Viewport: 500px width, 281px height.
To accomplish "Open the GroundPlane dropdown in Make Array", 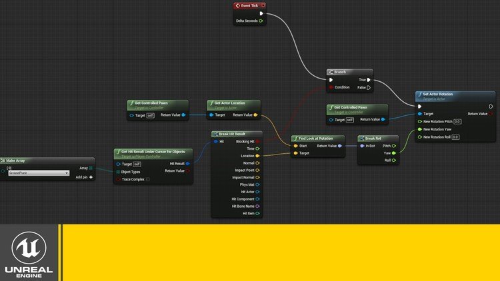I will pyautogui.click(x=39, y=173).
